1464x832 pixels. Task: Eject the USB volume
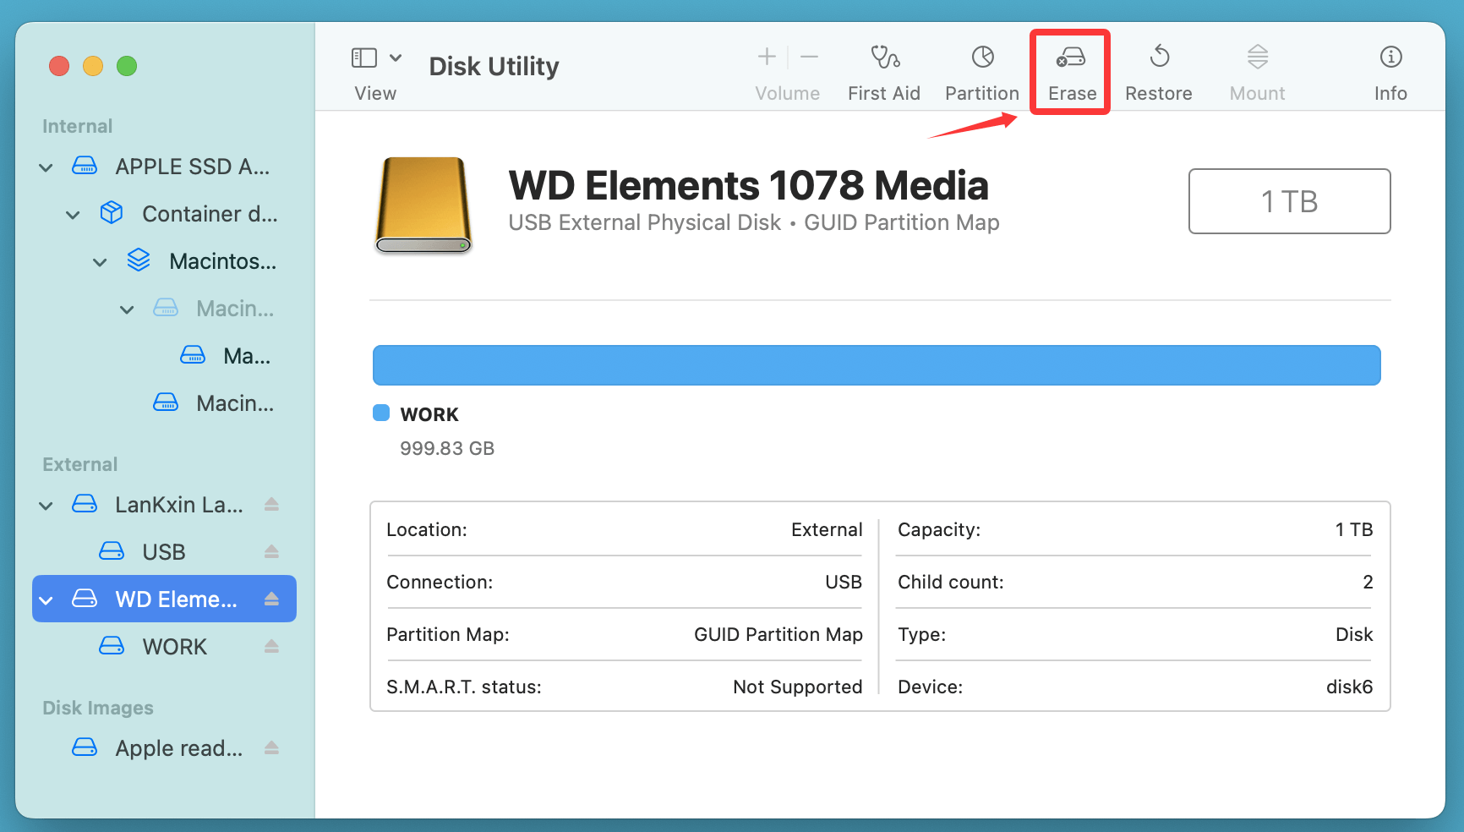click(271, 551)
